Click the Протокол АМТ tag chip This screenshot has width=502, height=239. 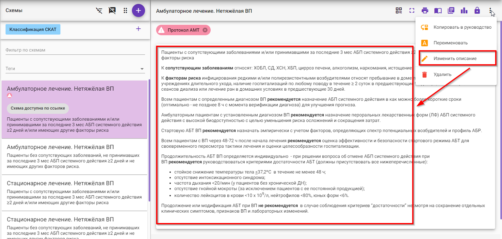[183, 30]
